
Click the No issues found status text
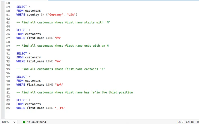36,122
